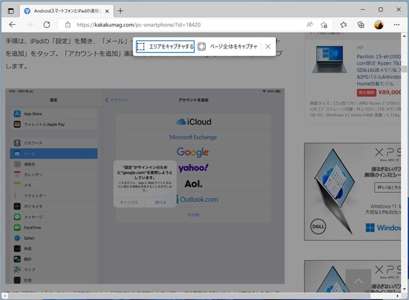View site information lock icon
This screenshot has width=409, height=300.
coord(68,25)
